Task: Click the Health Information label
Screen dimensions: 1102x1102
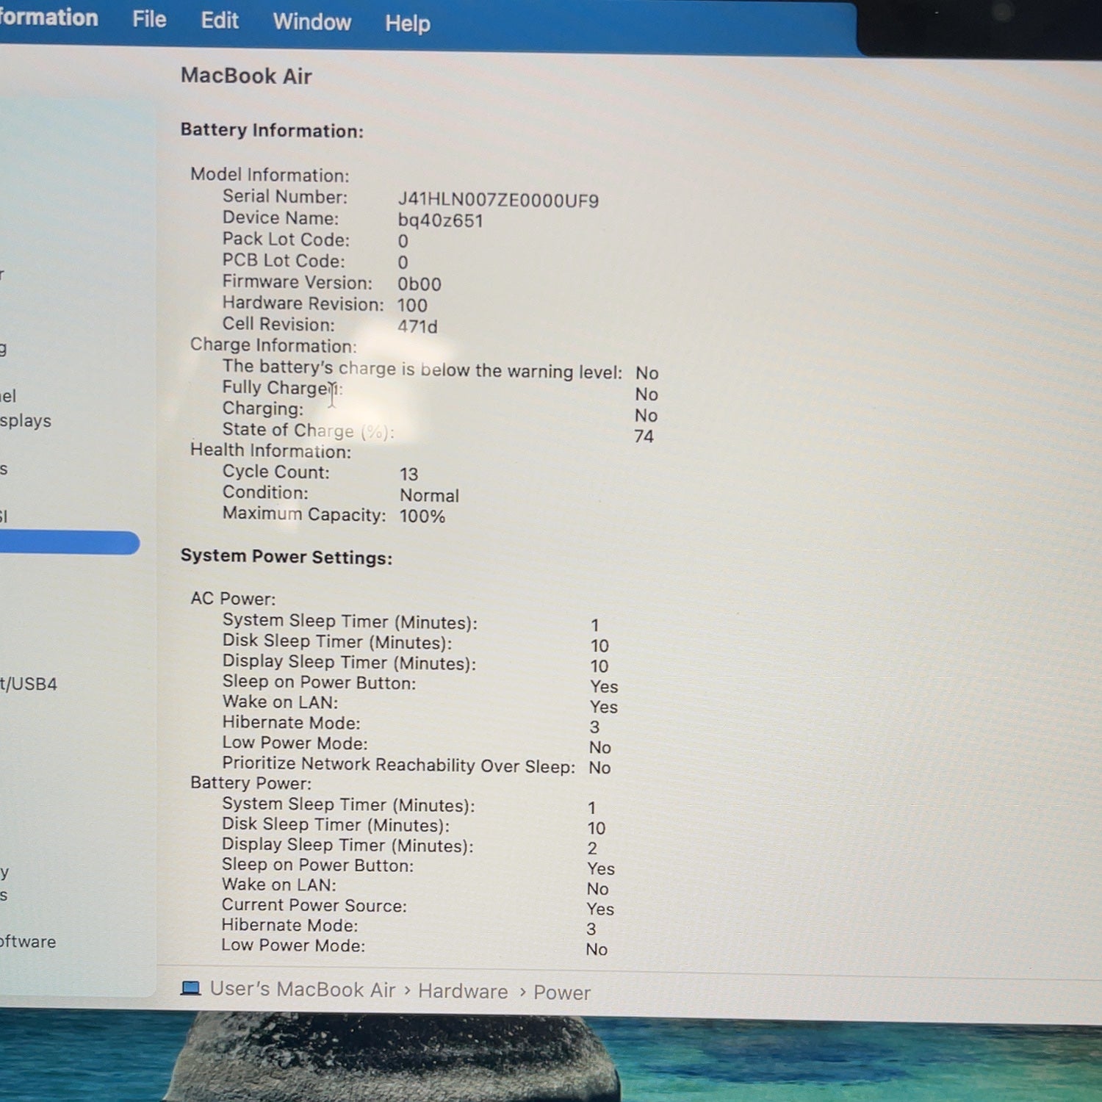Action: coord(270,450)
